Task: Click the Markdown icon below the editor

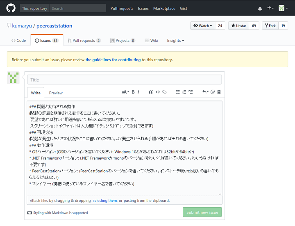Action: [29, 213]
